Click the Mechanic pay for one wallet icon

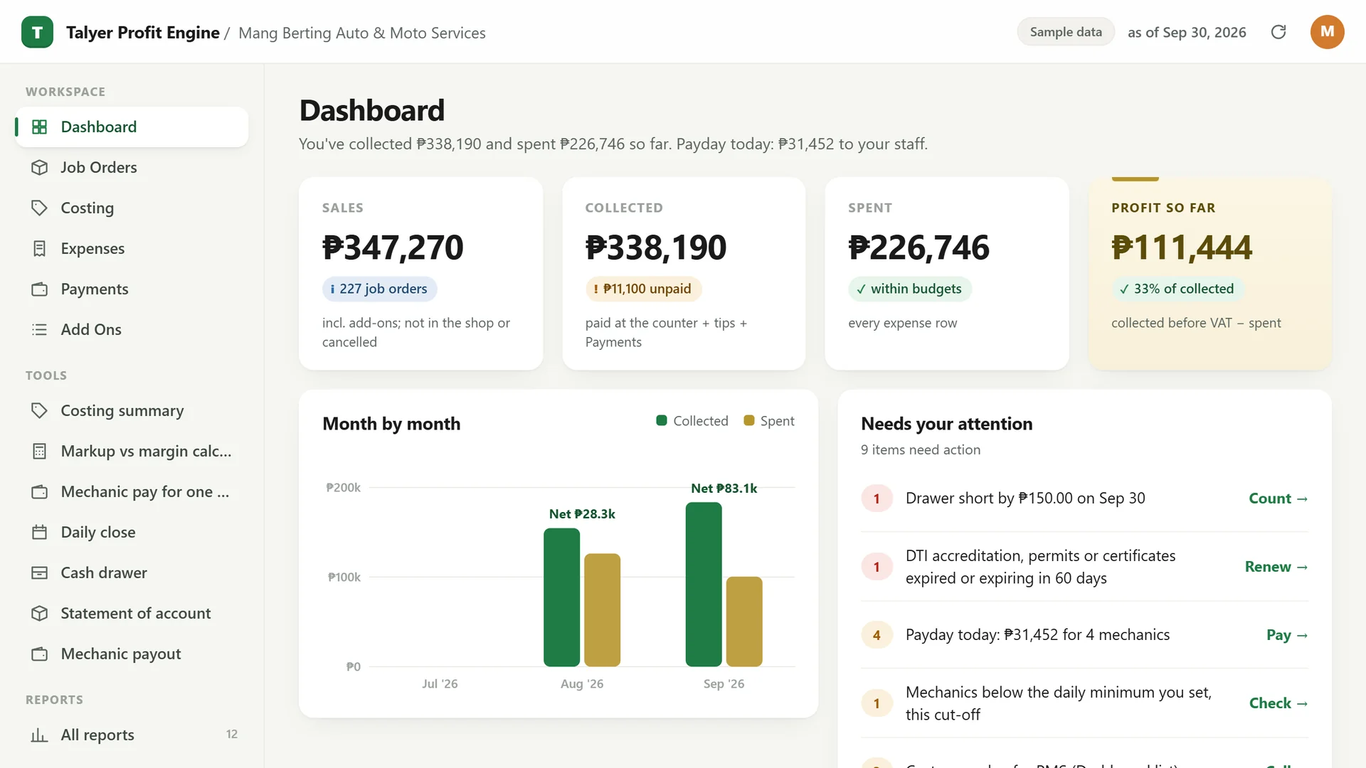[40, 491]
